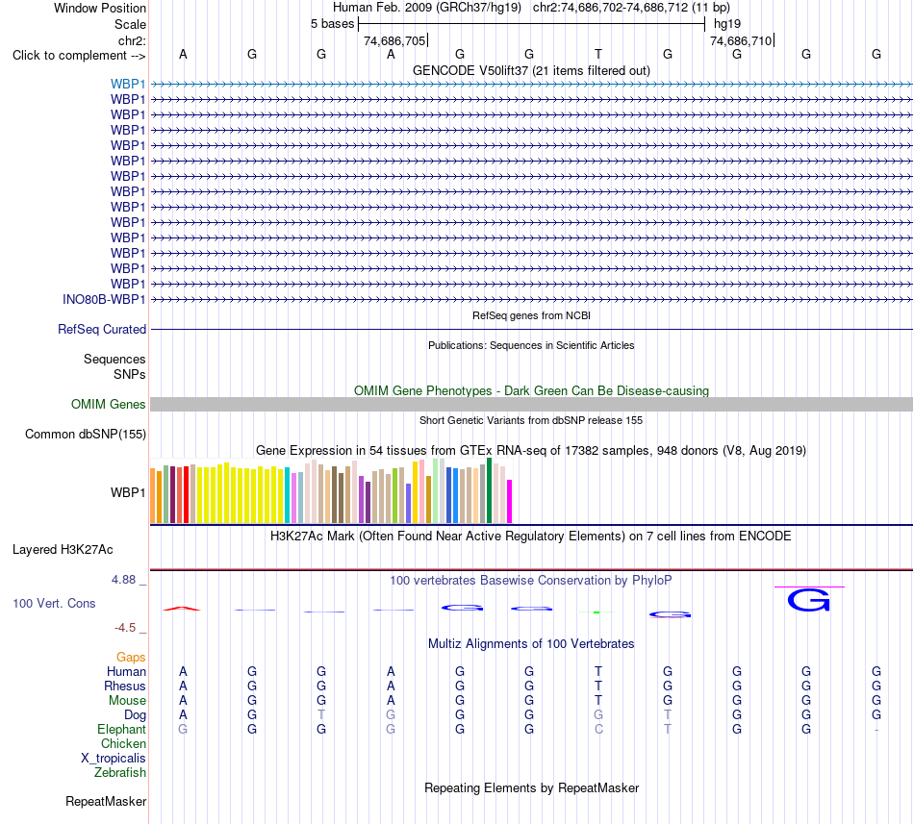Viewport: 914px width, 824px height.
Task: Click the T base in the complement sequence row
Action: (598, 54)
